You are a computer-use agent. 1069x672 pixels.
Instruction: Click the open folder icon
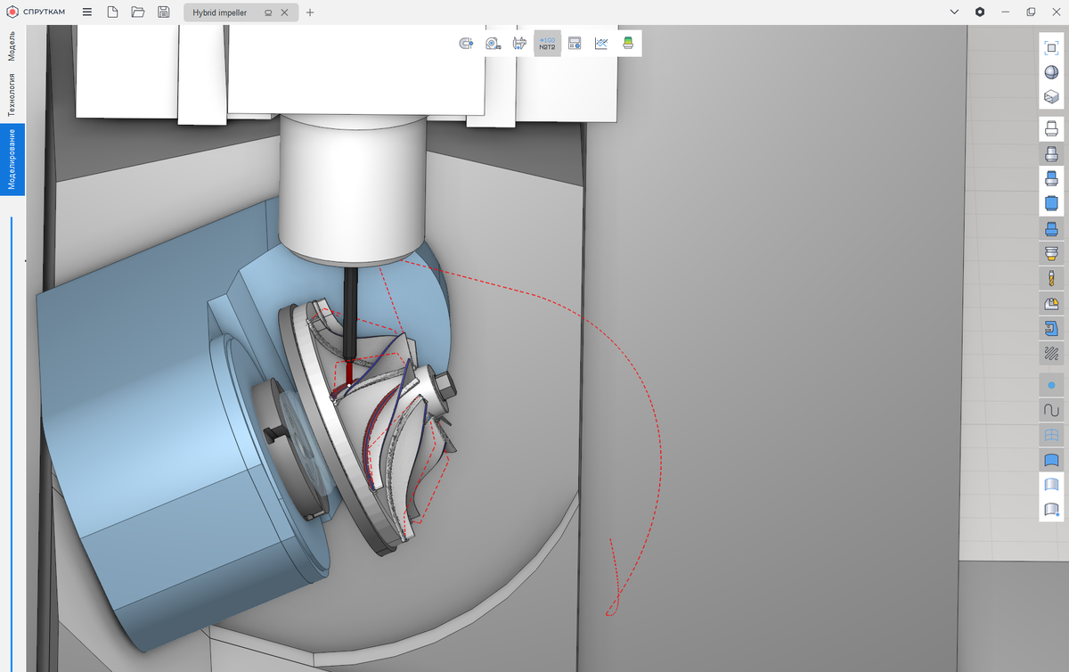(x=137, y=12)
